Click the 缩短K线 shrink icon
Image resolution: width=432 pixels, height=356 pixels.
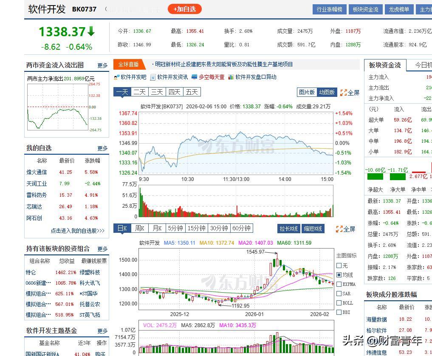(313, 229)
